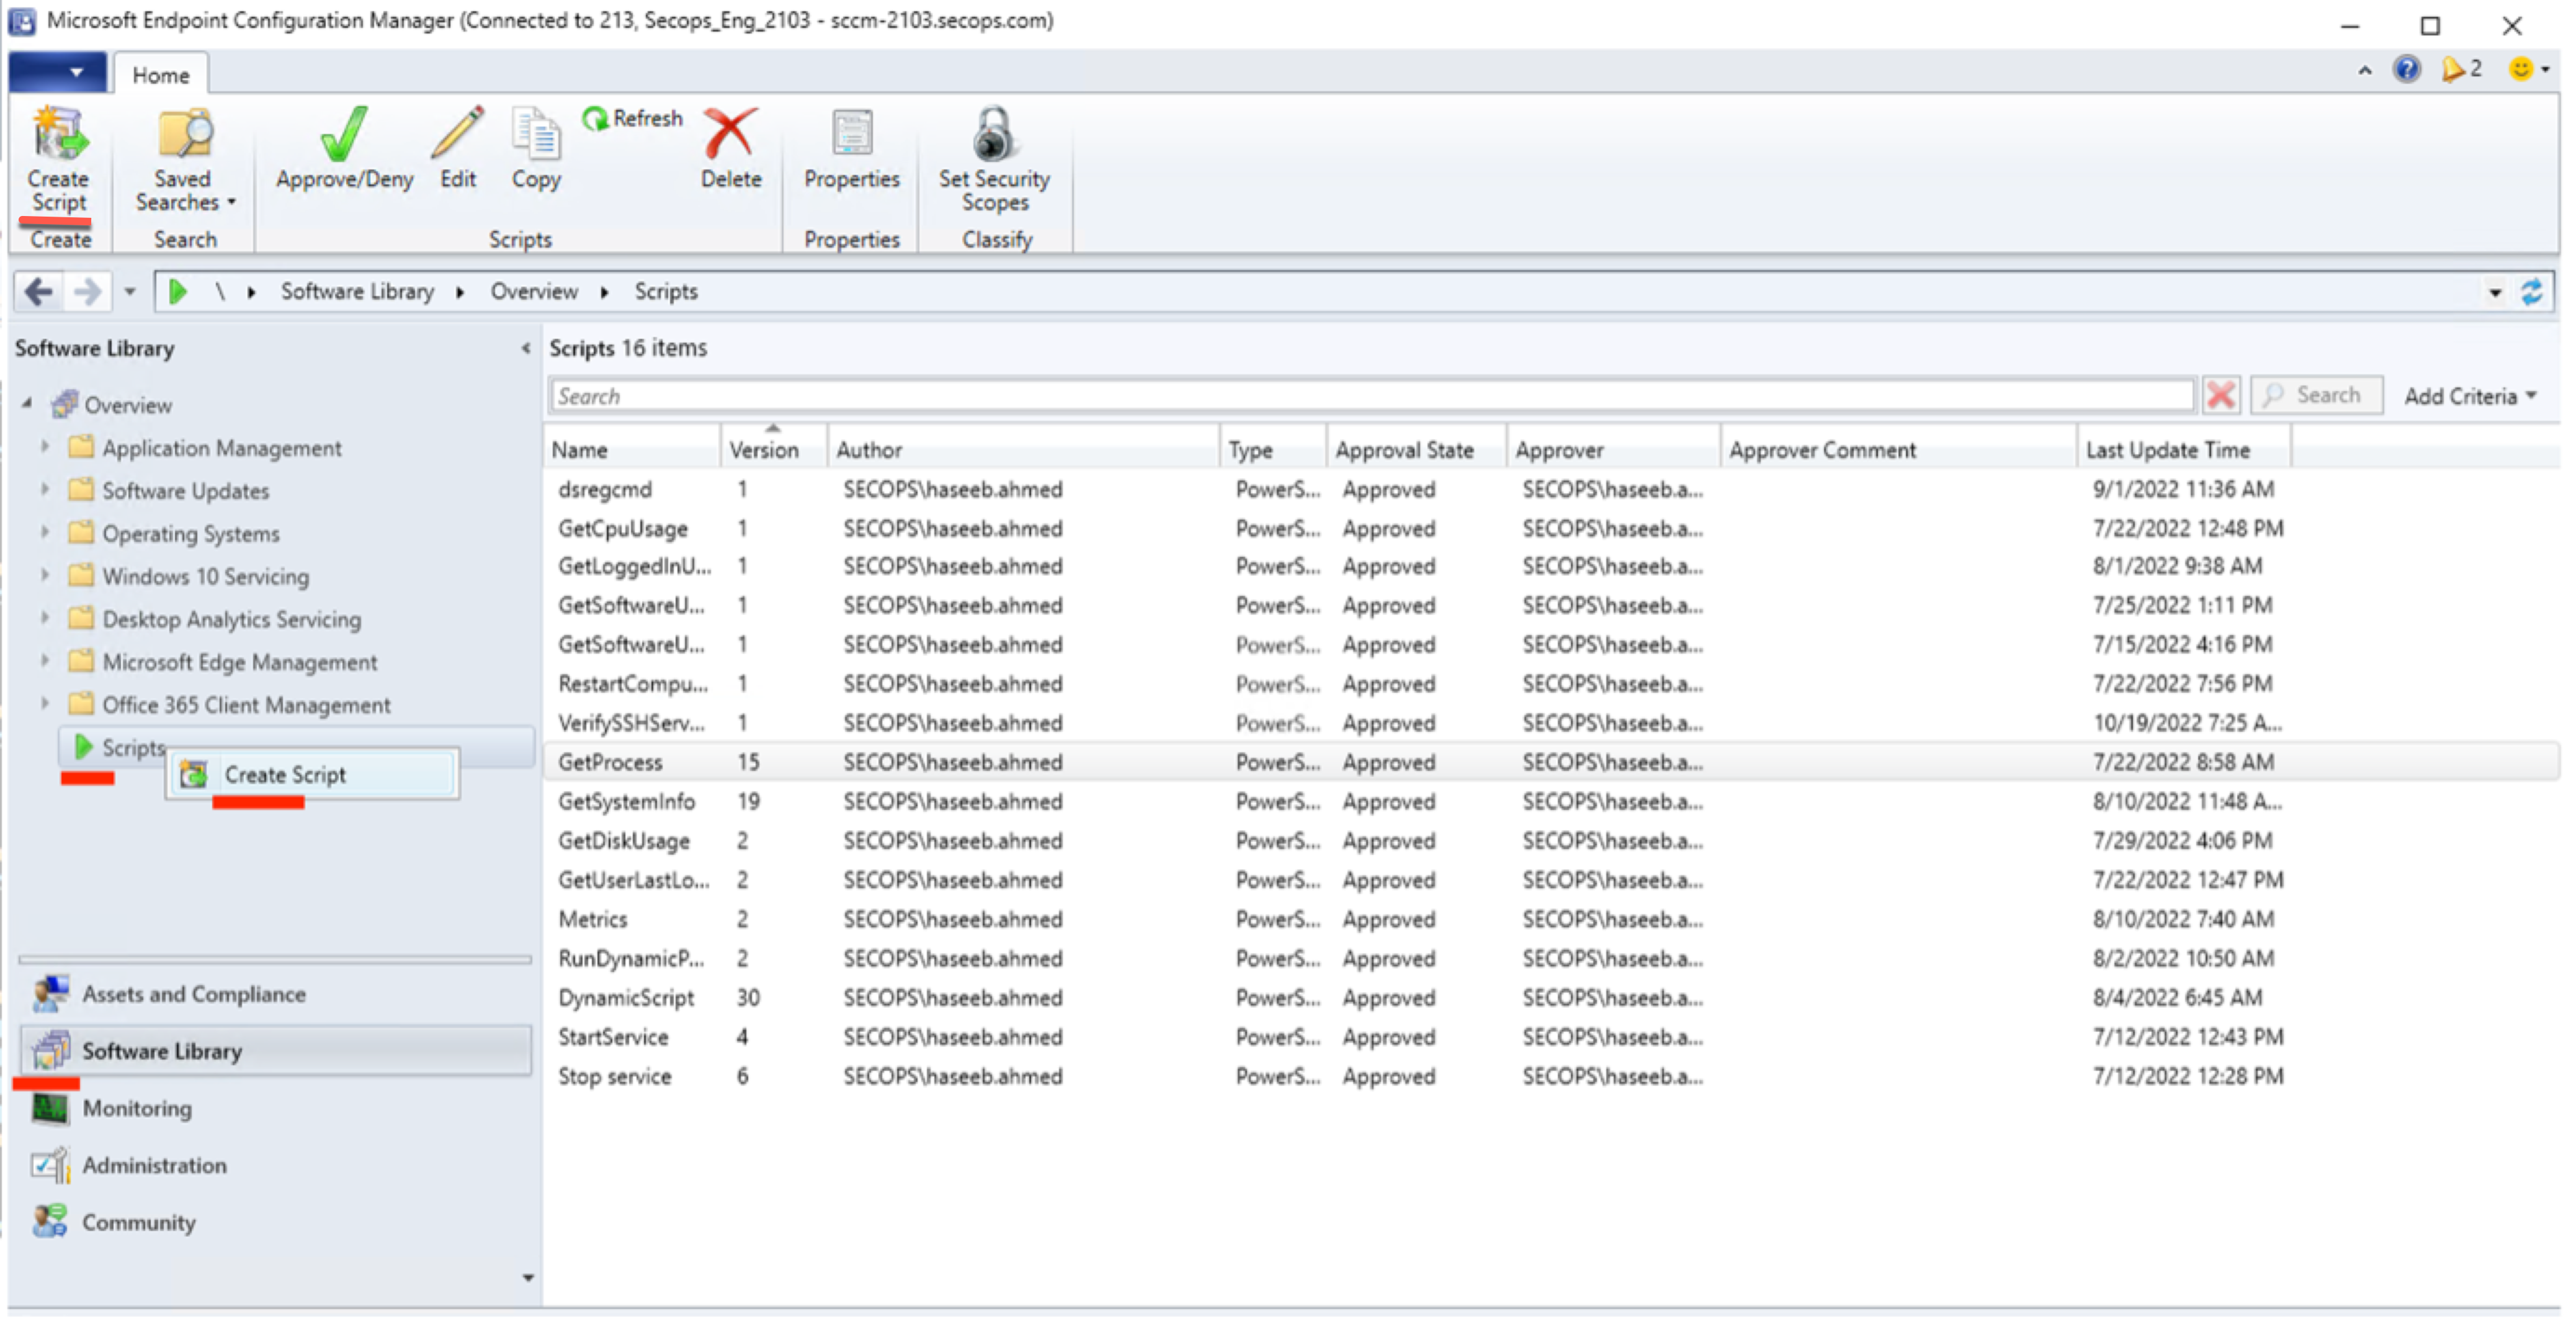Expand the Software Library breadcrumb arrow
Image resolution: width=2576 pixels, height=1324 pixels.
(460, 292)
